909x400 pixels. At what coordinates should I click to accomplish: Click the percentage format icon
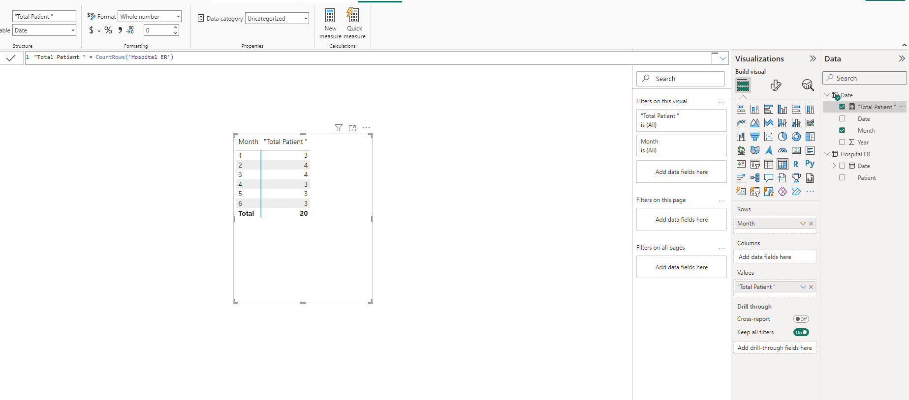point(108,30)
